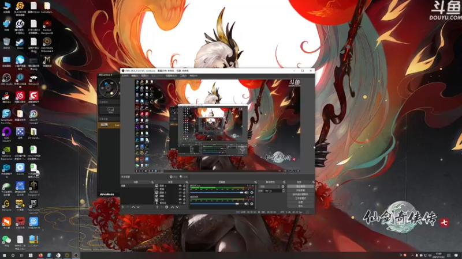Image resolution: width=462 pixels, height=259 pixels.
Task: Open the GoLink desktop shortcut
Action: pyautogui.click(x=20, y=169)
